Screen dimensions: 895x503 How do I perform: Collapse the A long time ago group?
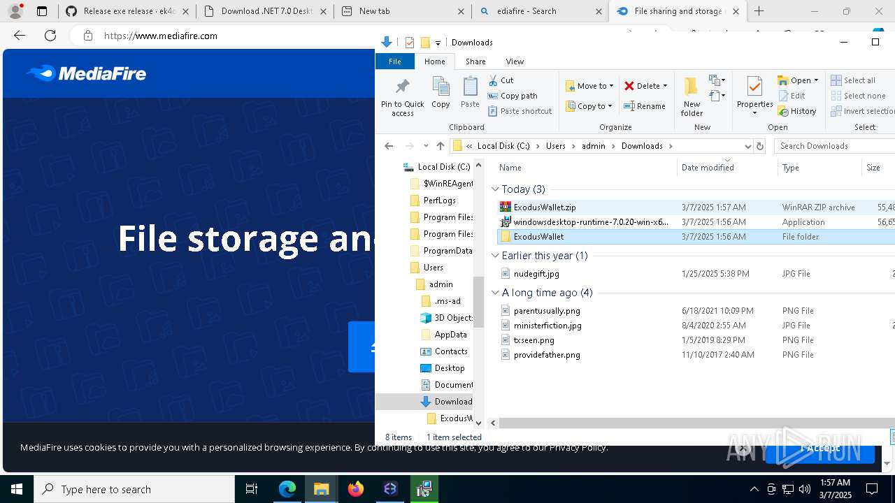[x=495, y=293]
